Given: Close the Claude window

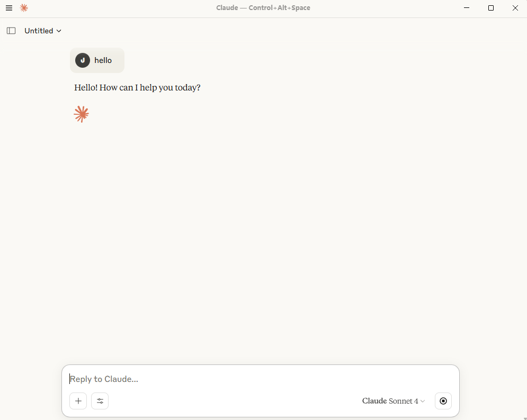Looking at the screenshot, I should [515, 8].
